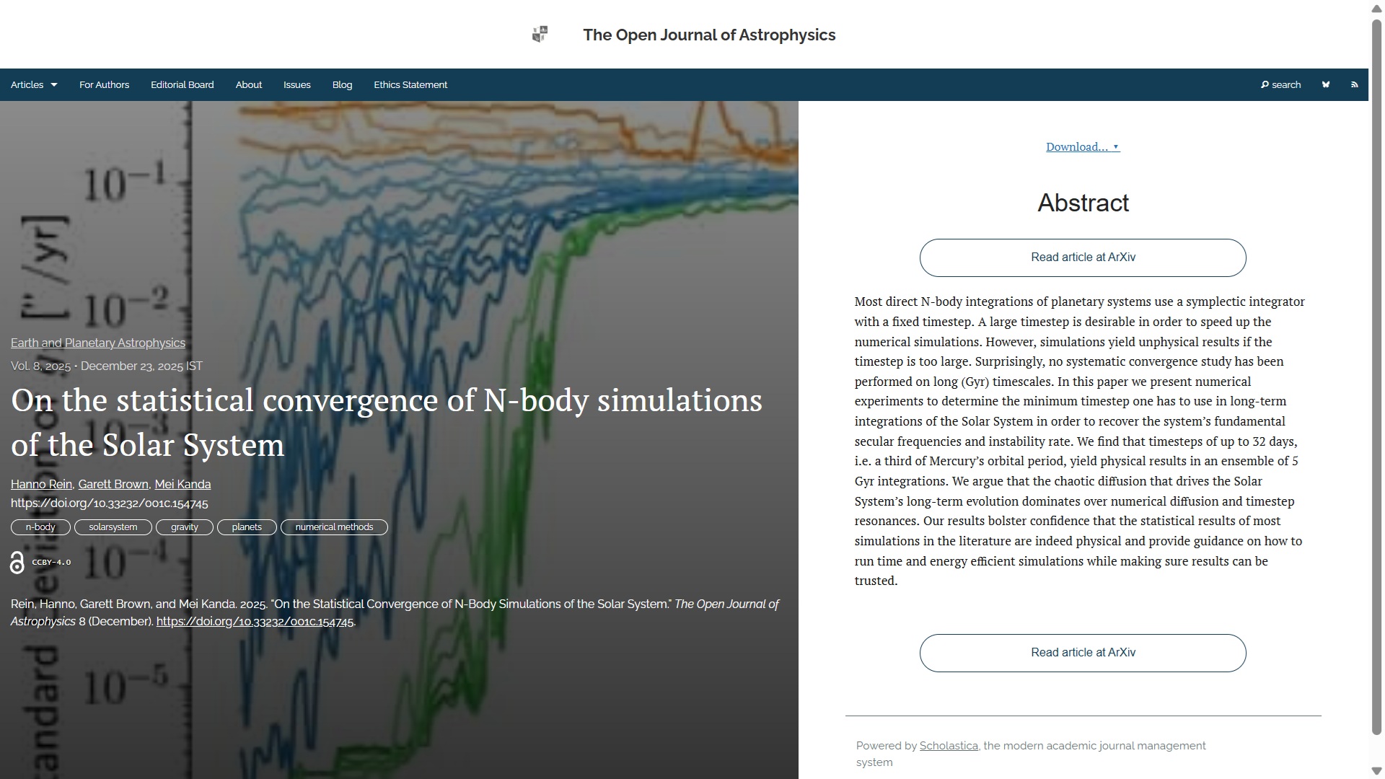Viewport: 1385px width, 779px height.
Task: Open author Hanno Rein's link
Action: pos(41,485)
